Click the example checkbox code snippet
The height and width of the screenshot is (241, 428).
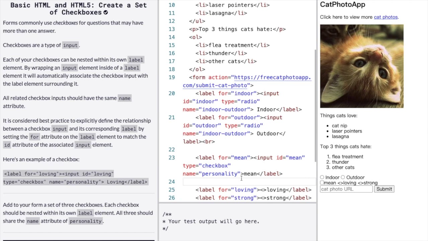tap(76, 178)
